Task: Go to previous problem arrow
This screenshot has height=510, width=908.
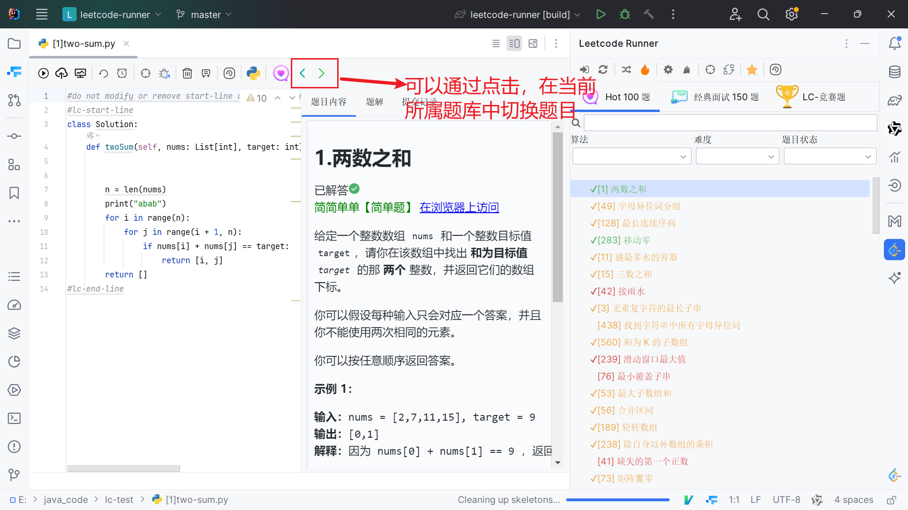Action: (x=303, y=73)
